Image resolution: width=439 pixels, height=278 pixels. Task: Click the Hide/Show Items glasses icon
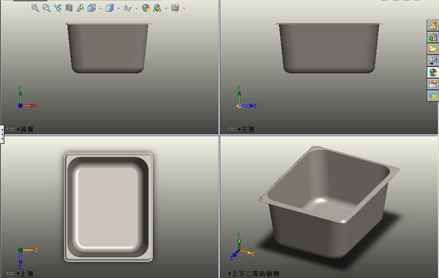click(128, 8)
